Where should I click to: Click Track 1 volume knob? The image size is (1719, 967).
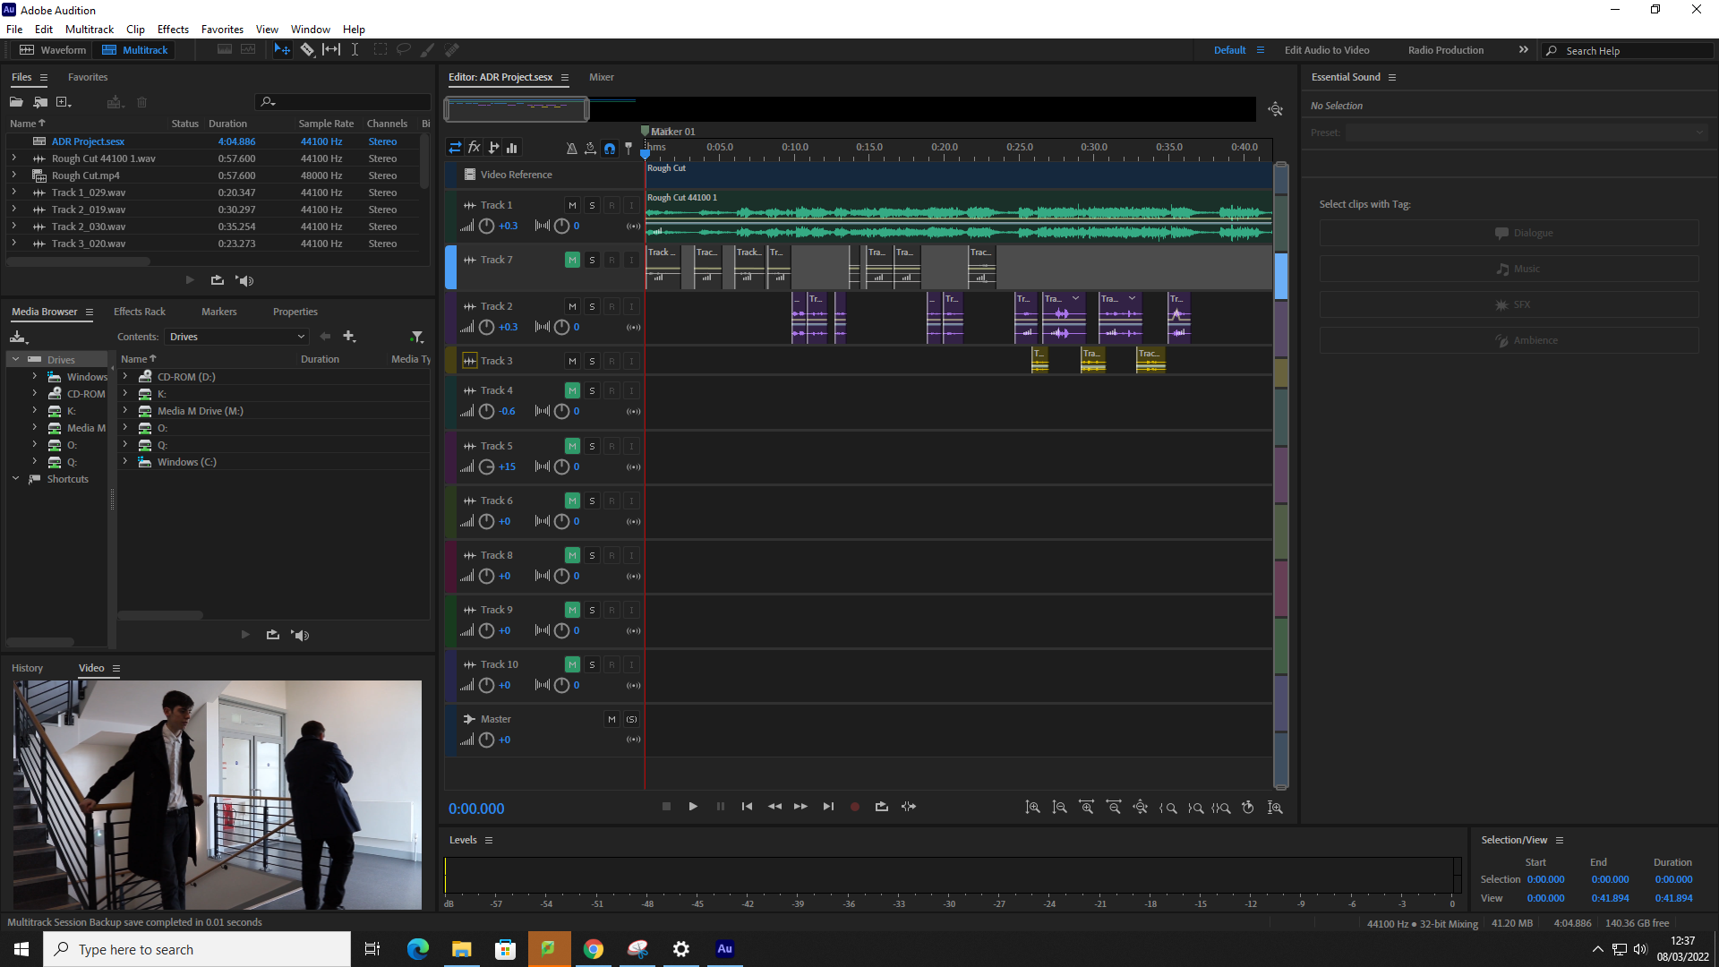(x=486, y=226)
